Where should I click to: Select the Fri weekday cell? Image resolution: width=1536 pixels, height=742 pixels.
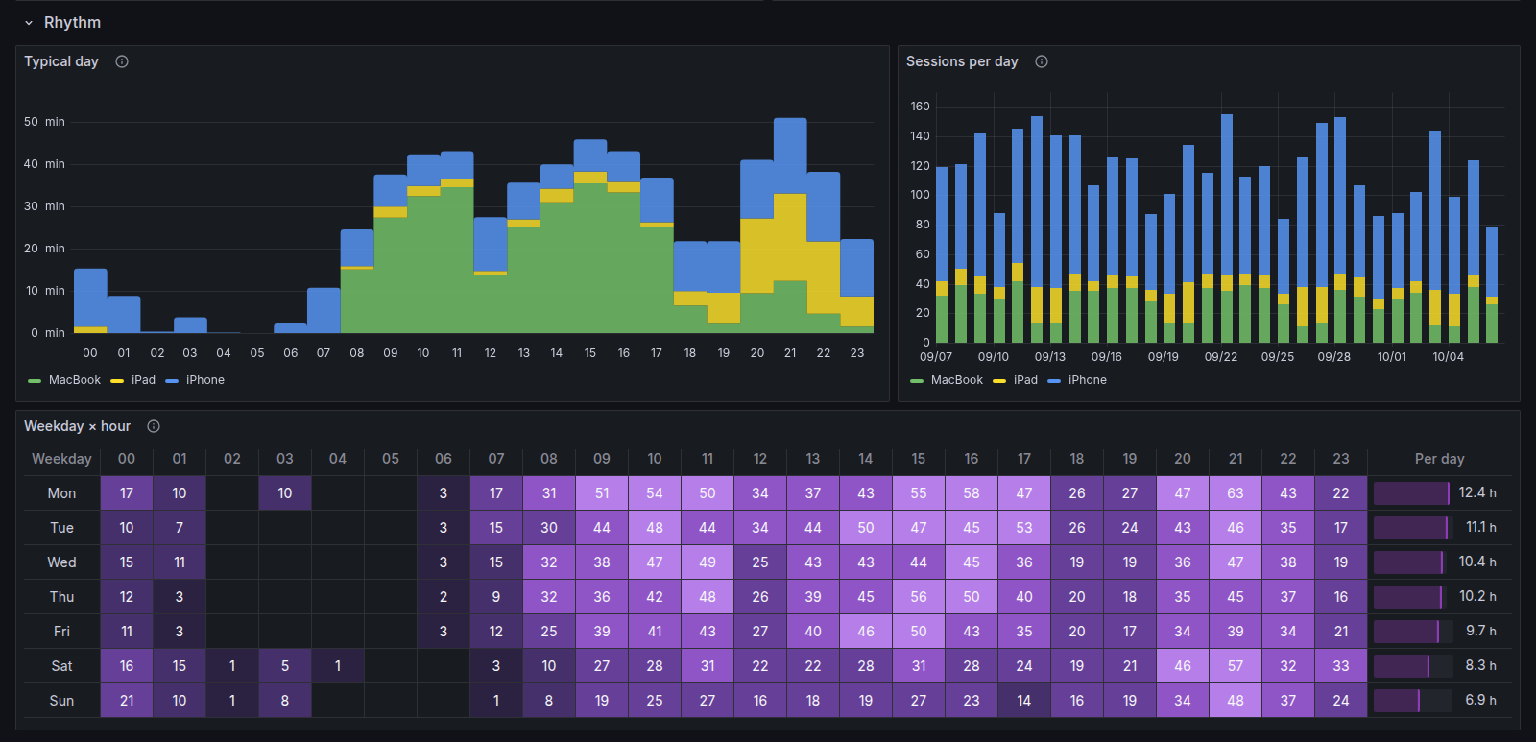[61, 632]
